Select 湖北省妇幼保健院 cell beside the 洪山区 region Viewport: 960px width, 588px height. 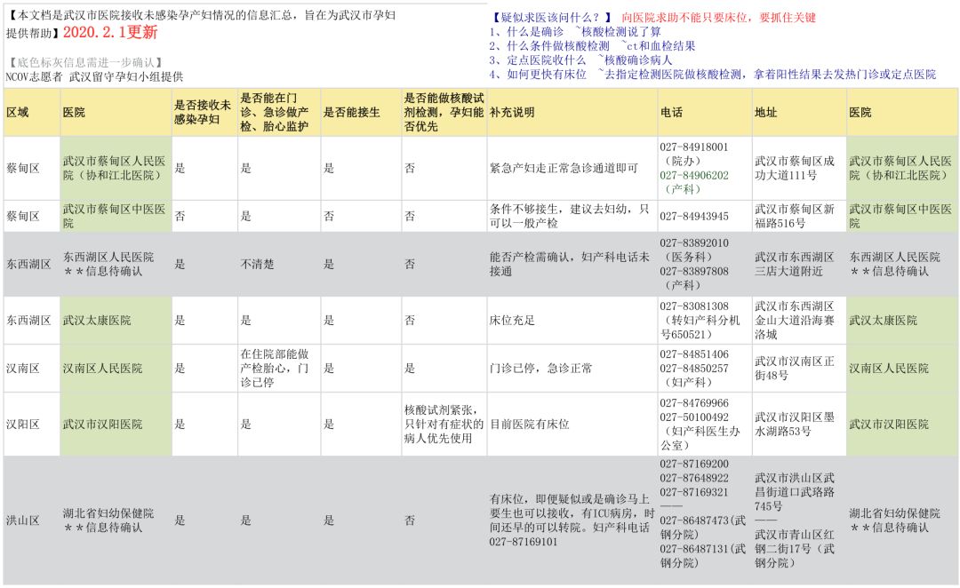click(116, 520)
